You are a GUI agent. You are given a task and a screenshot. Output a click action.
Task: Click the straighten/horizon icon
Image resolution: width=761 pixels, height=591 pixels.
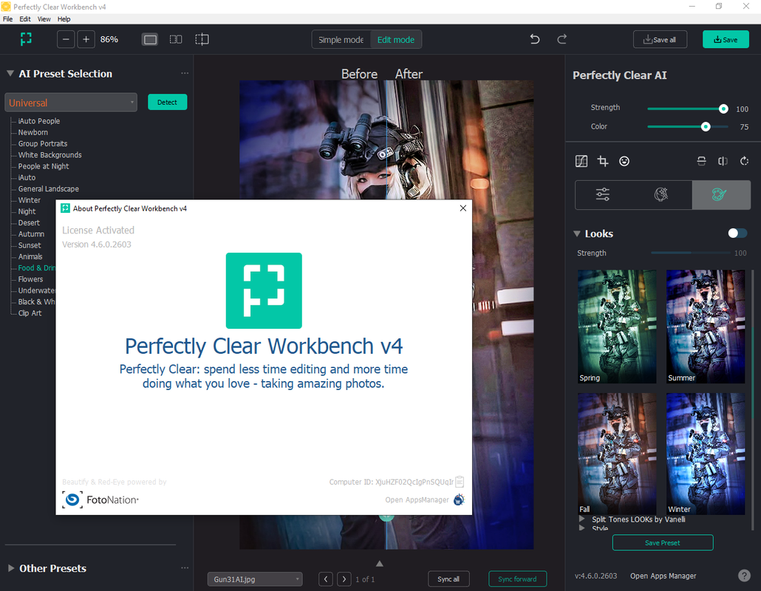(701, 161)
